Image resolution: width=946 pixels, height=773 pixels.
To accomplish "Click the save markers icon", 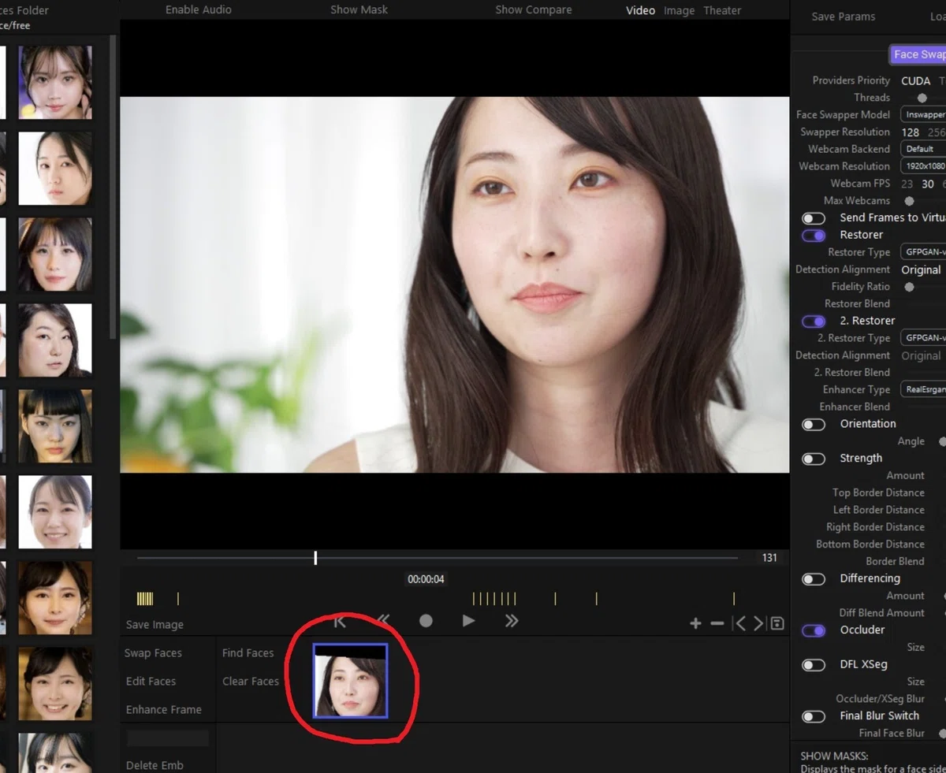I will [777, 623].
